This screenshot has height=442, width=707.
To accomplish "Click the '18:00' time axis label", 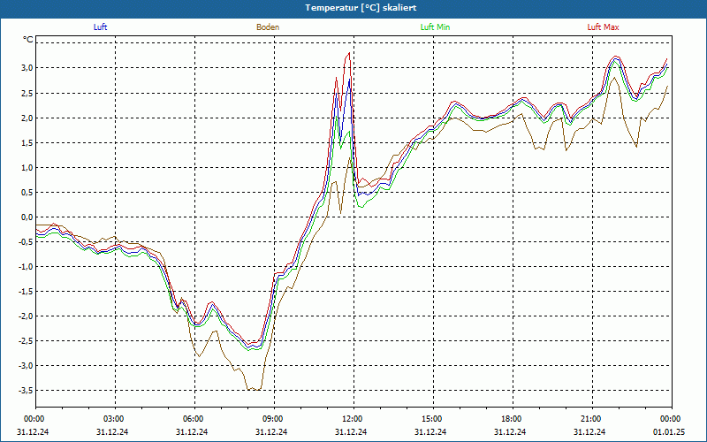I will (513, 419).
